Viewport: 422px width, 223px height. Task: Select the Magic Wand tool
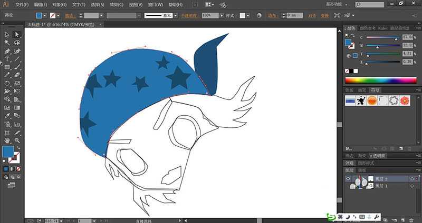tap(7, 43)
